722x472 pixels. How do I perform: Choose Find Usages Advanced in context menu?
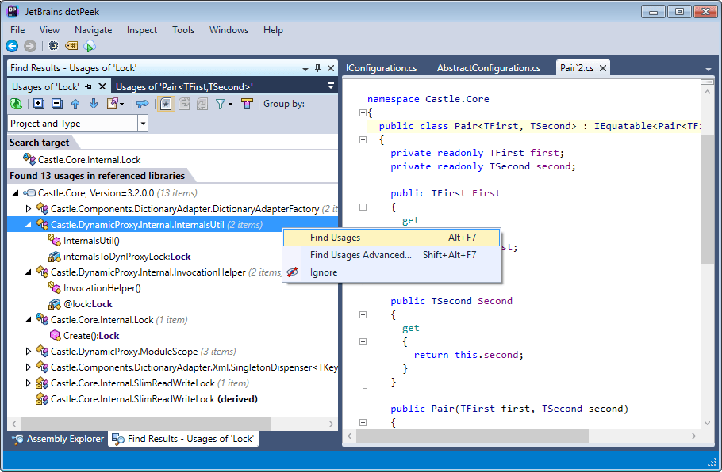[x=360, y=255]
